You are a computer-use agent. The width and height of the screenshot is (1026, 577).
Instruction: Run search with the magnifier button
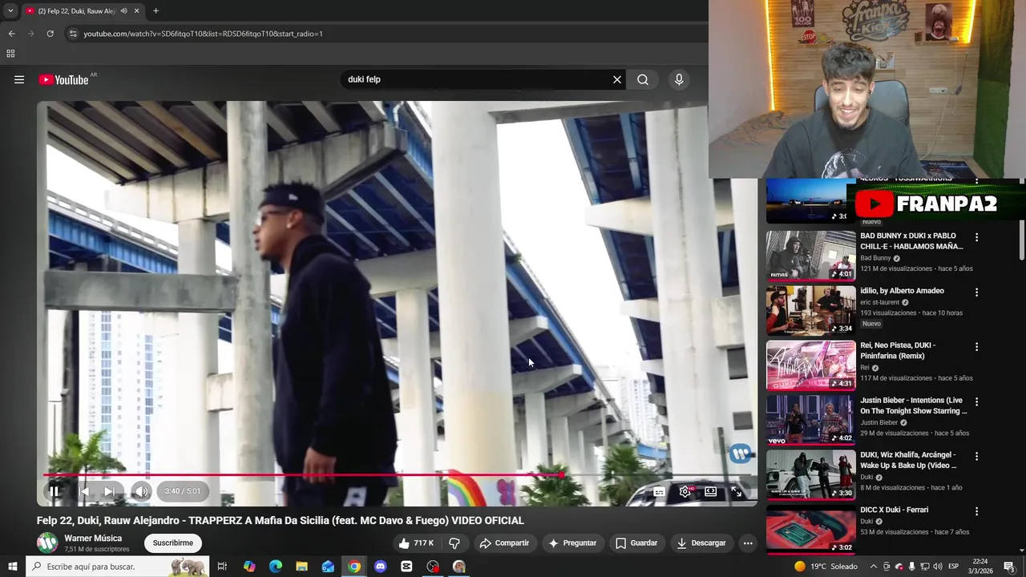tap(643, 79)
